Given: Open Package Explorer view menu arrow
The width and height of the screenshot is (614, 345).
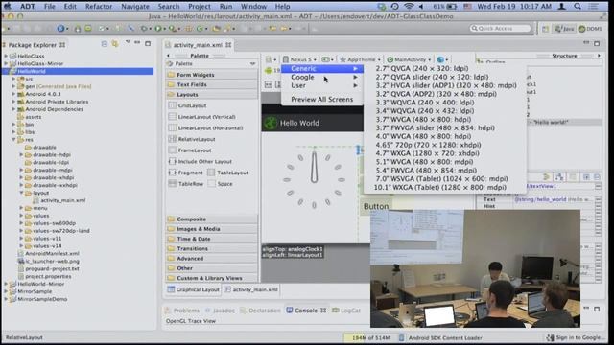Looking at the screenshot, I should pos(128,42).
